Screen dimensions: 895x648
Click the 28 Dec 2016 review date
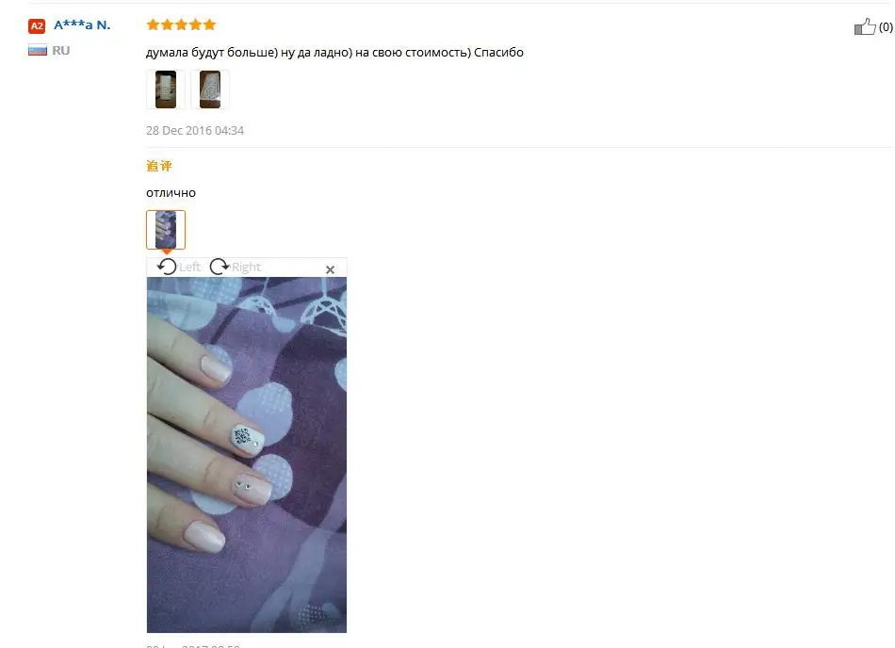point(195,131)
